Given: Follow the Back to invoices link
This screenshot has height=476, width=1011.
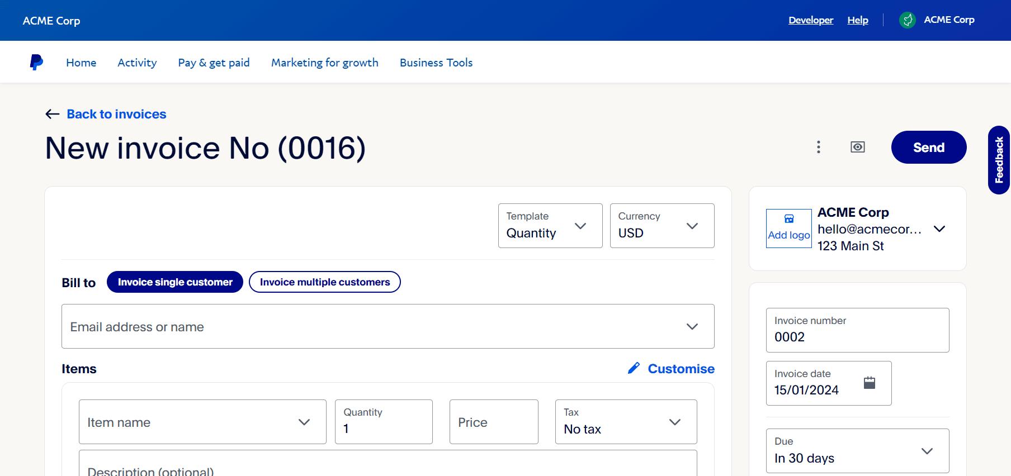Looking at the screenshot, I should [116, 114].
